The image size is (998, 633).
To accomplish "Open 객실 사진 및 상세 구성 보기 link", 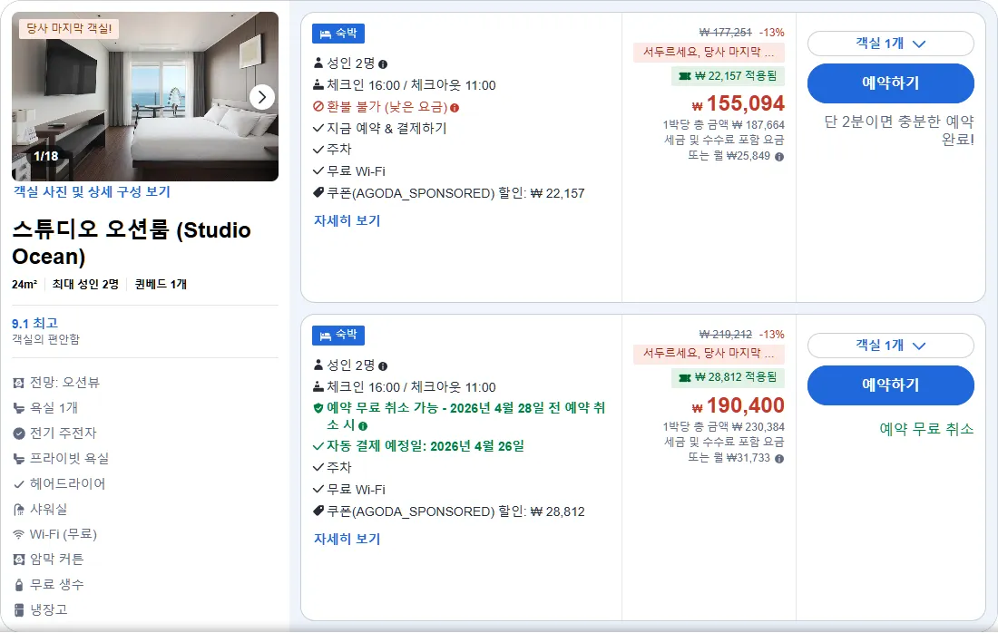I will [93, 191].
